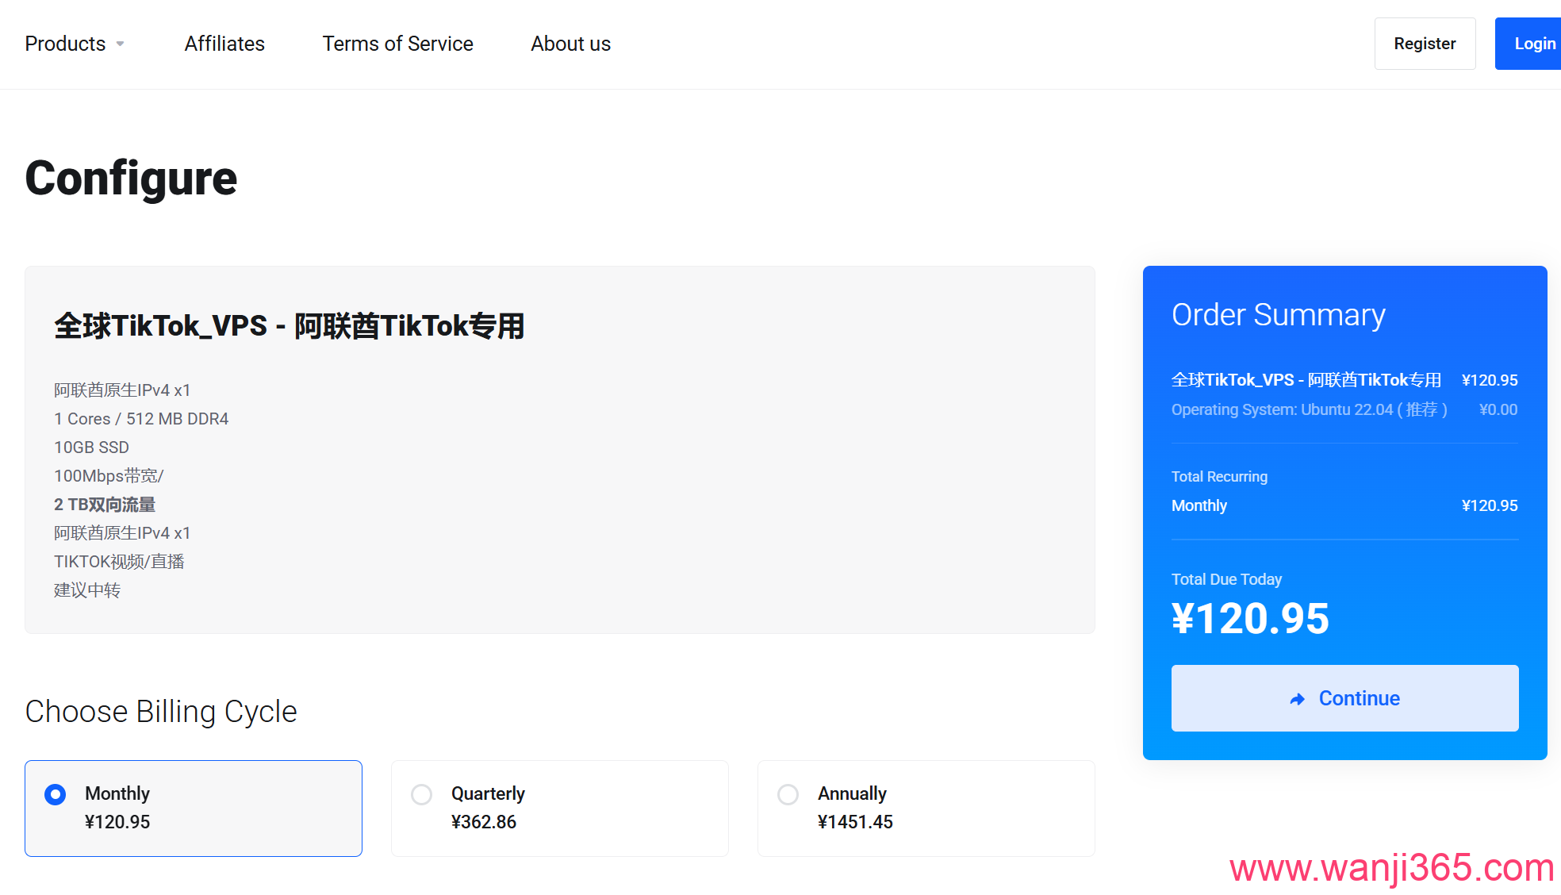Click the product title heading

(x=290, y=326)
